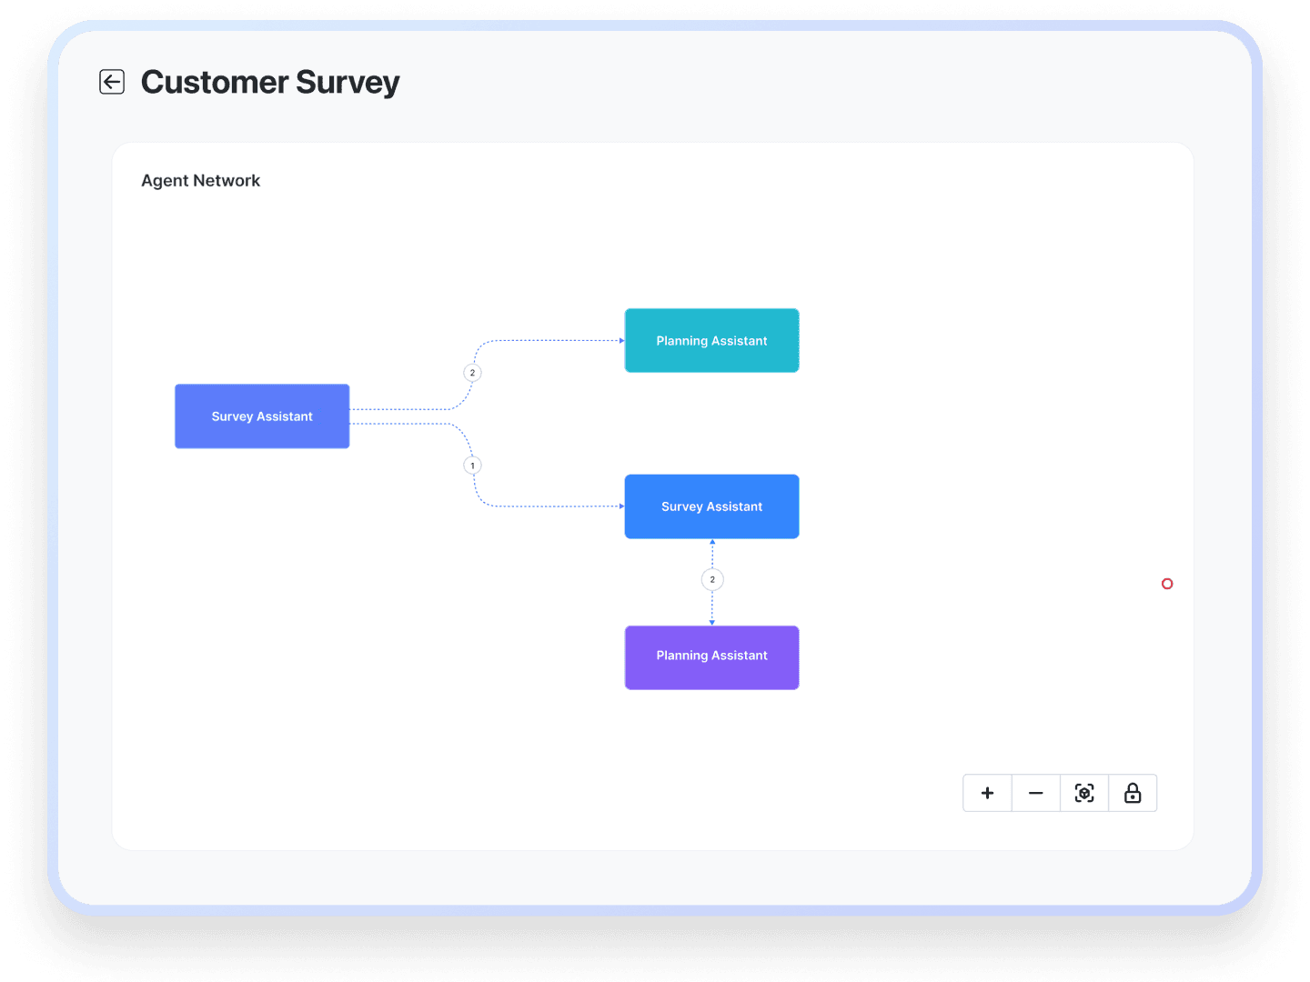Zoom in with the plus button
The image size is (1310, 982).
click(987, 793)
